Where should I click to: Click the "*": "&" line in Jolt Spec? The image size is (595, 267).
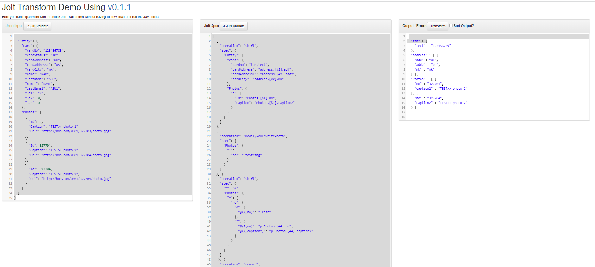(231, 188)
